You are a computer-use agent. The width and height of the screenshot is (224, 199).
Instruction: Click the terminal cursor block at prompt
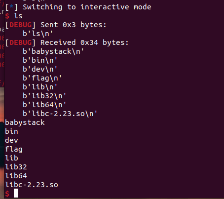[x=16, y=193]
